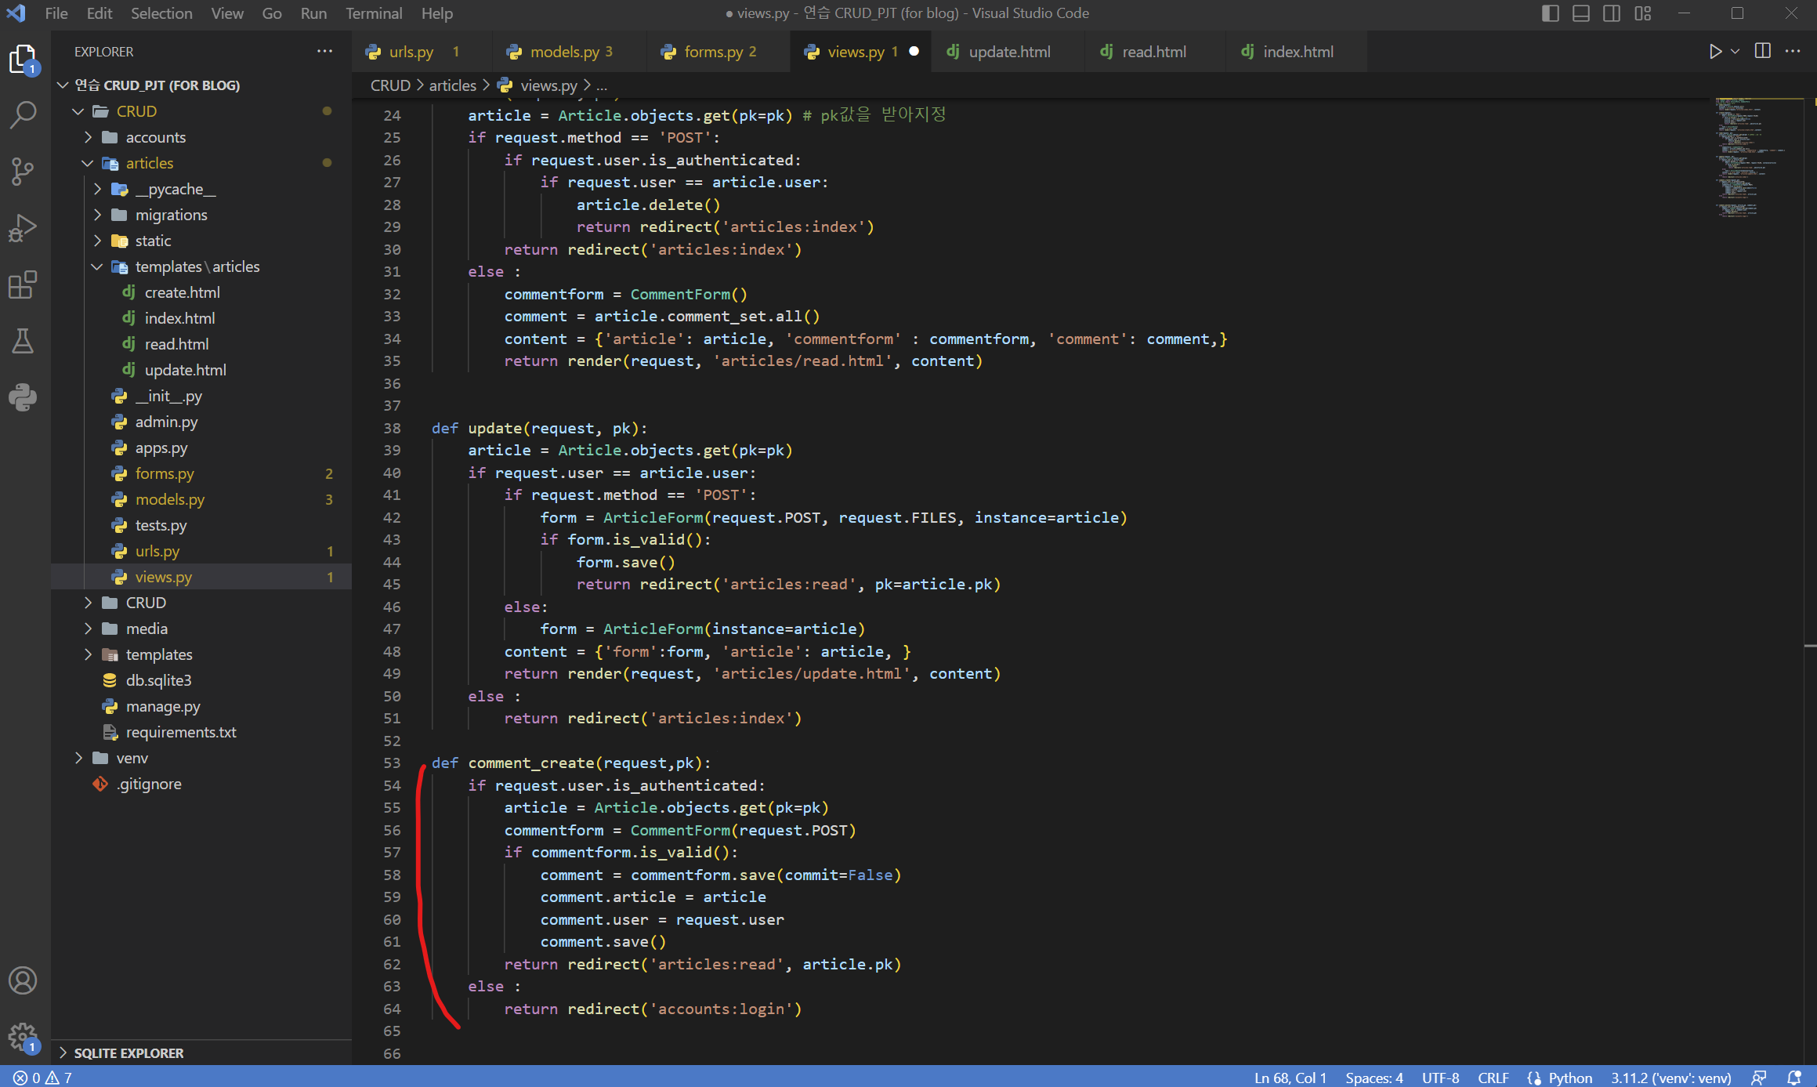This screenshot has width=1817, height=1087.
Task: Open Run and Debug view
Action: click(23, 228)
